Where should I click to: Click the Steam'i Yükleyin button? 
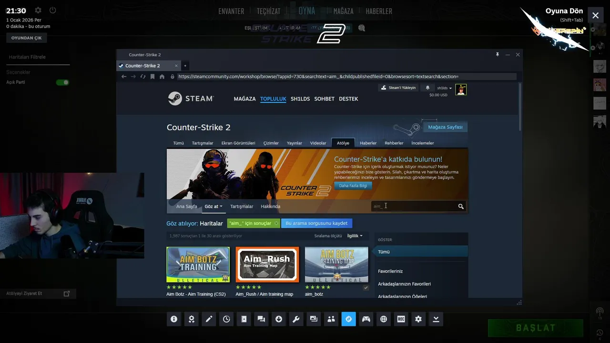[x=398, y=88]
